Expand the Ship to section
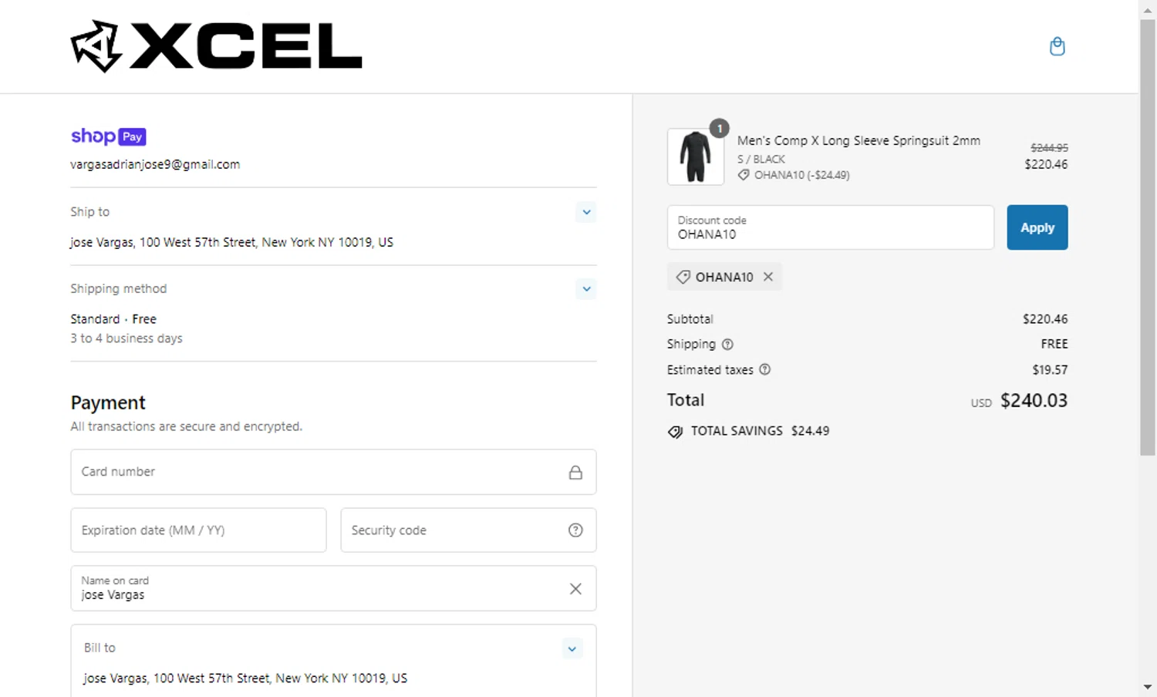The width and height of the screenshot is (1157, 697). click(x=586, y=212)
